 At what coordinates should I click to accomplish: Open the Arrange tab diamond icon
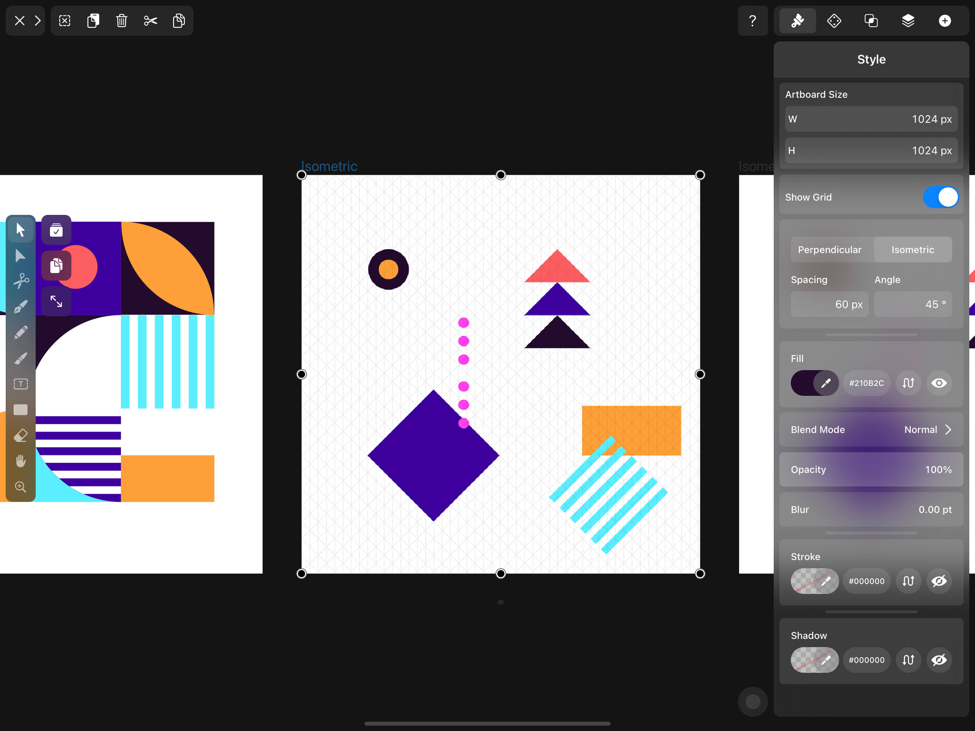click(834, 21)
